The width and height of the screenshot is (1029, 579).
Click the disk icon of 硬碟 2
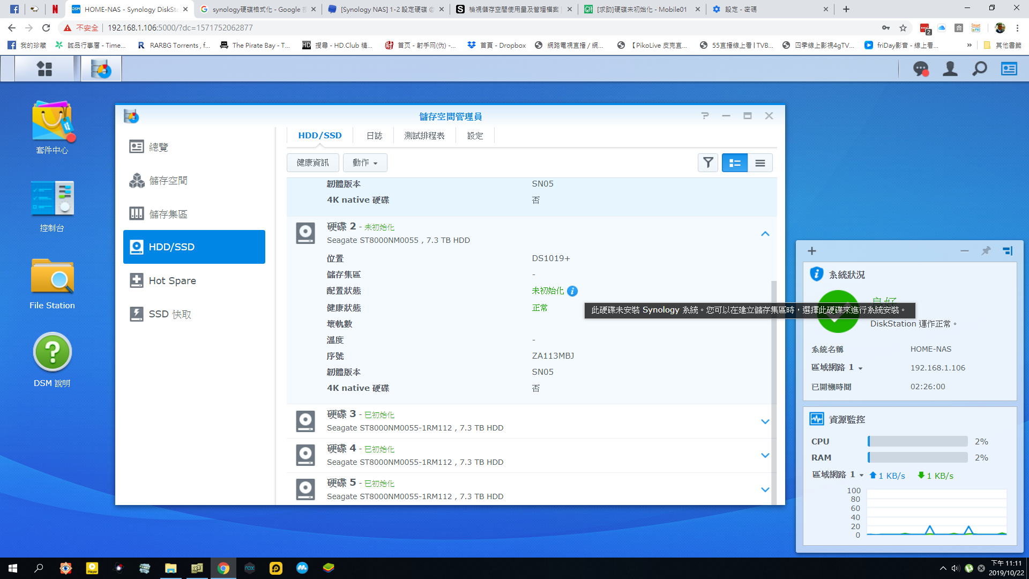point(305,234)
